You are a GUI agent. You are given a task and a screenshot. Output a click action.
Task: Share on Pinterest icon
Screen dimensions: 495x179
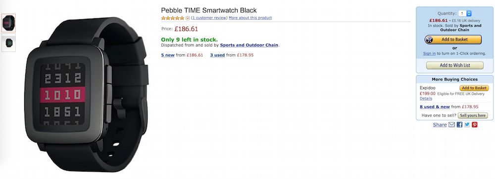coord(475,125)
